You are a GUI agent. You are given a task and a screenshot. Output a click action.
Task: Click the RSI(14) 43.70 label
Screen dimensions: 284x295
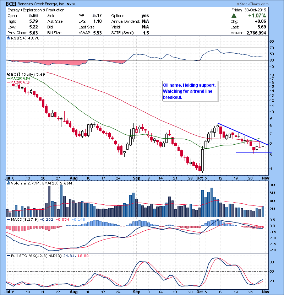[25, 38]
